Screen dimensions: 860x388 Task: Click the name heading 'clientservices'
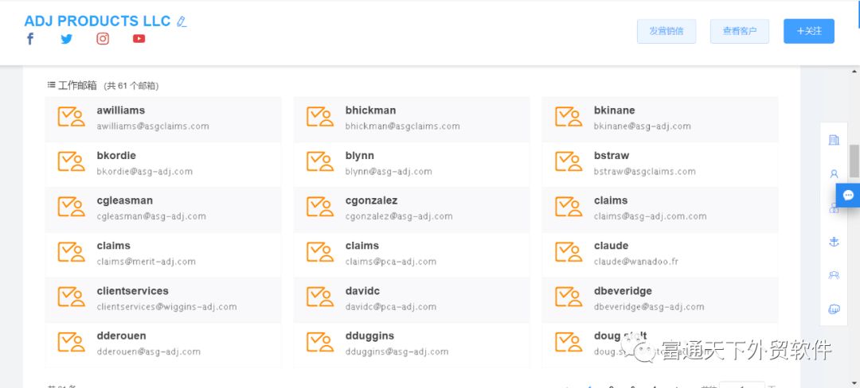[133, 291]
